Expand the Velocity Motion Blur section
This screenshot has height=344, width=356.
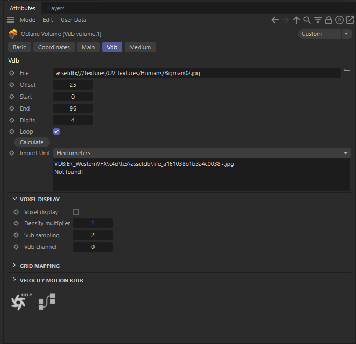point(52,280)
